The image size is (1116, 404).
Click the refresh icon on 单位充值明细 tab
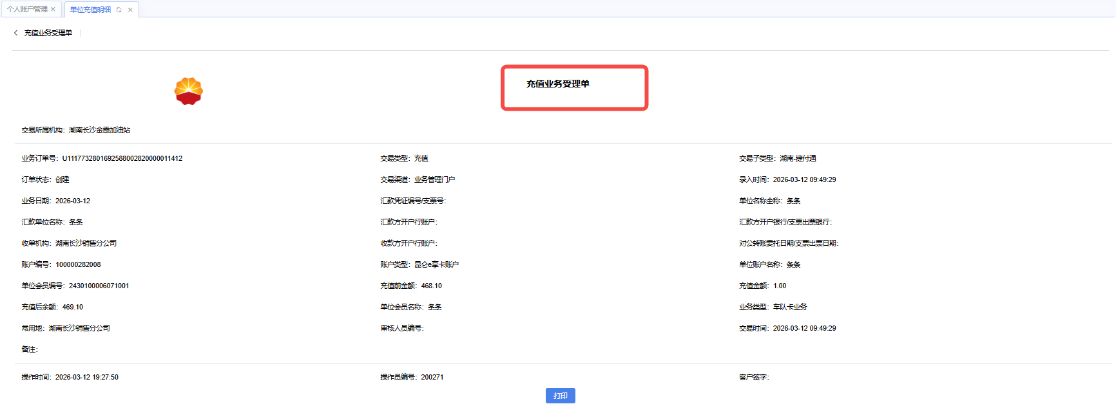pos(119,10)
